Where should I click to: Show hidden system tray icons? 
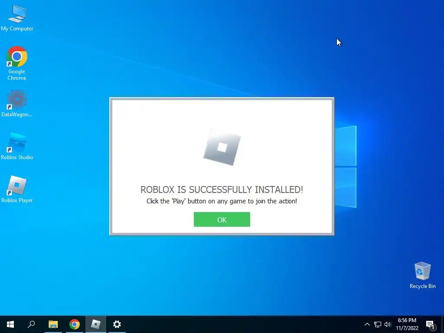tap(367, 324)
